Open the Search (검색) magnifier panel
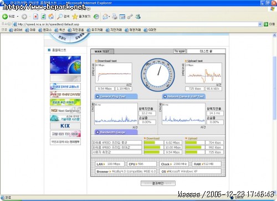Viewport: 277px width, 201px height. click(63, 17)
